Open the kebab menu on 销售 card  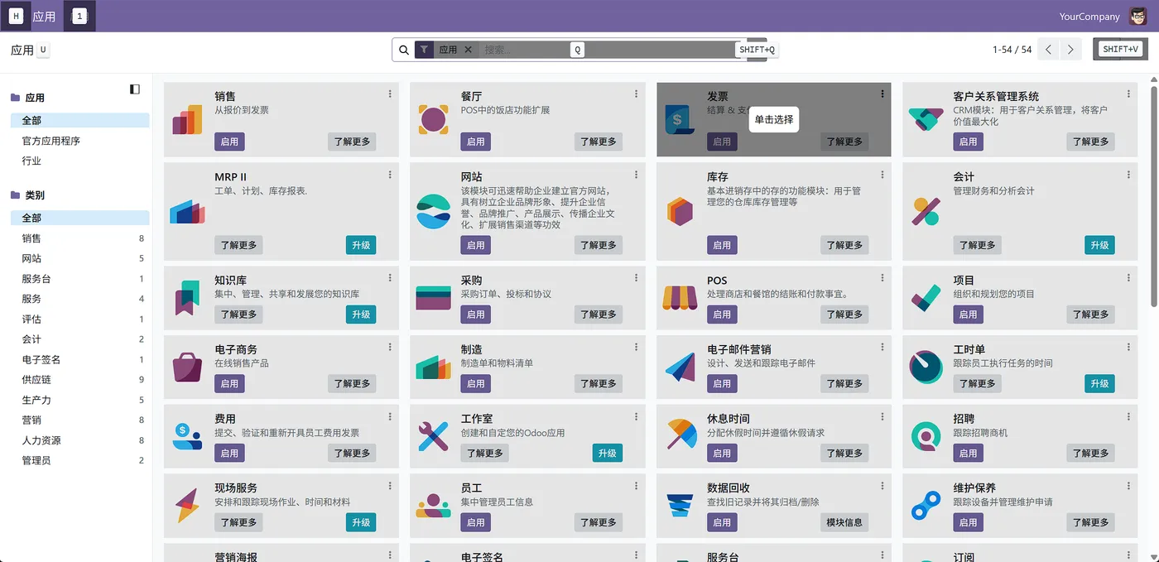[390, 94]
